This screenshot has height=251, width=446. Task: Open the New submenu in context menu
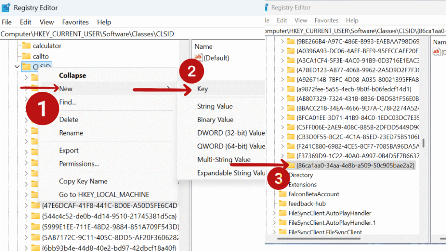[108, 89]
